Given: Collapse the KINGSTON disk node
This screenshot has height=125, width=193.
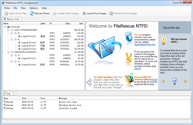Looking at the screenshot, I should (8, 52).
